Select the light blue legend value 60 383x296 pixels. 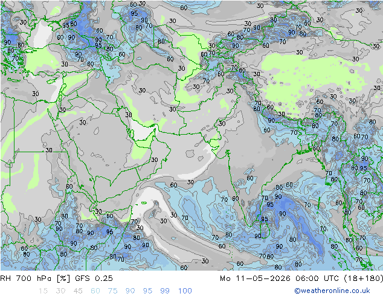click(x=95, y=291)
